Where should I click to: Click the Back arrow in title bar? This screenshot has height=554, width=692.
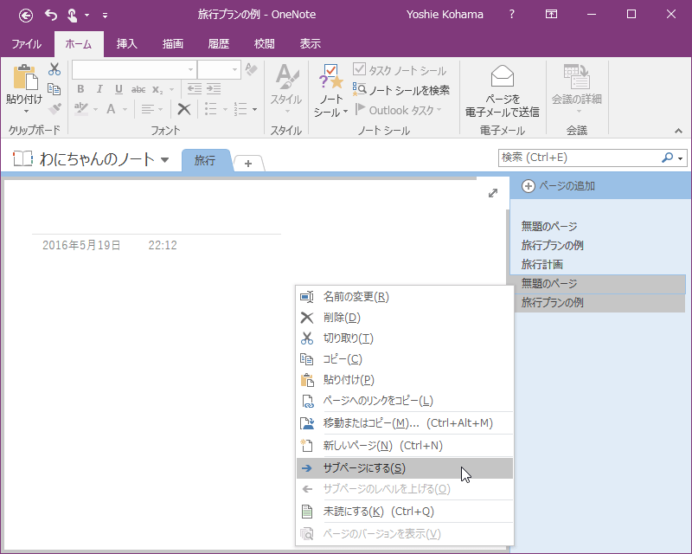point(26,16)
